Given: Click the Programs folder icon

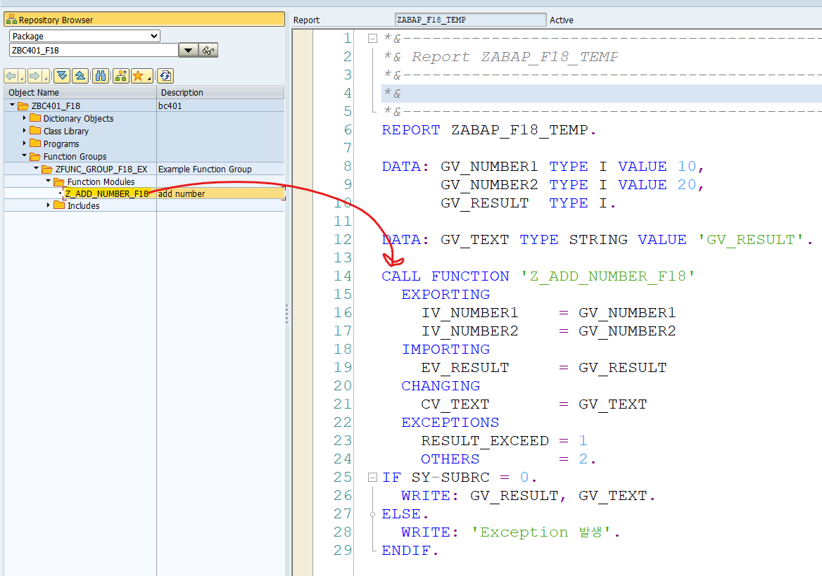Looking at the screenshot, I should (35, 143).
